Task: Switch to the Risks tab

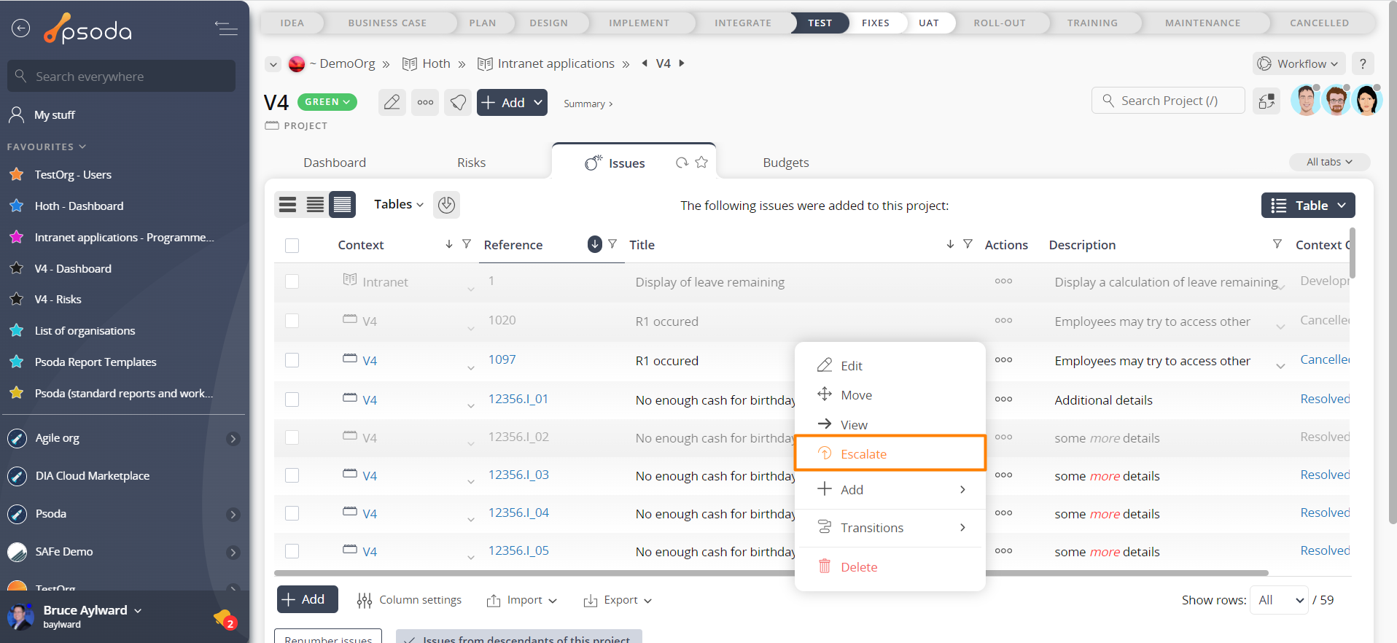Action: (x=471, y=163)
